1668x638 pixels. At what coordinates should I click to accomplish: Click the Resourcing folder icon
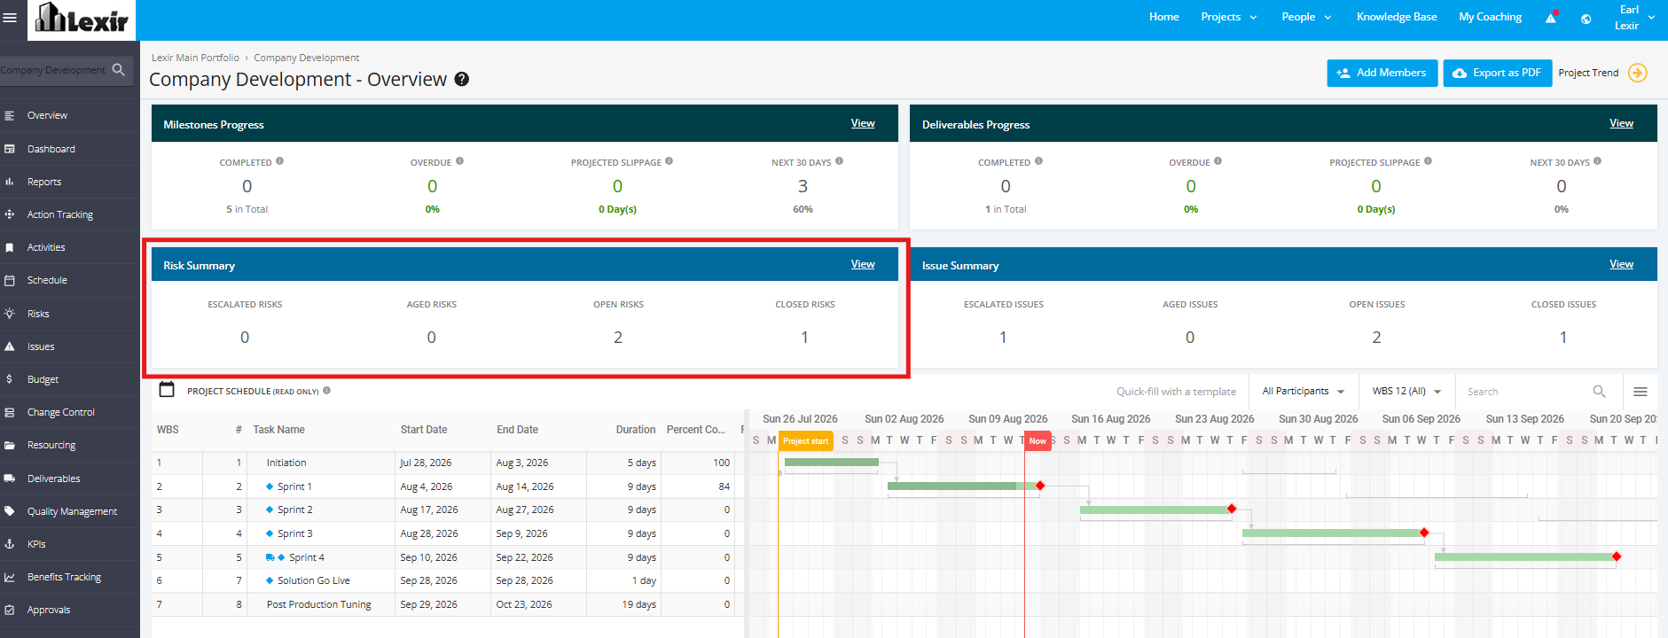[9, 445]
